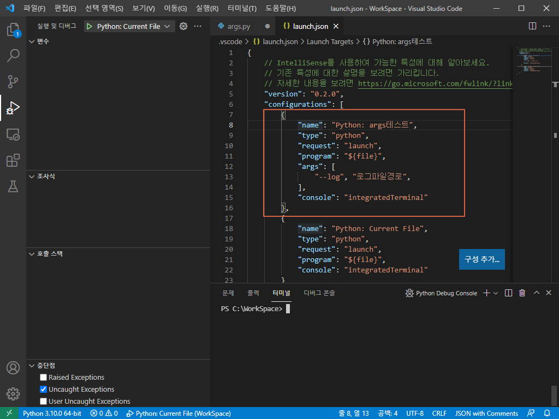Open the Explorer view in activity bar

click(x=13, y=29)
